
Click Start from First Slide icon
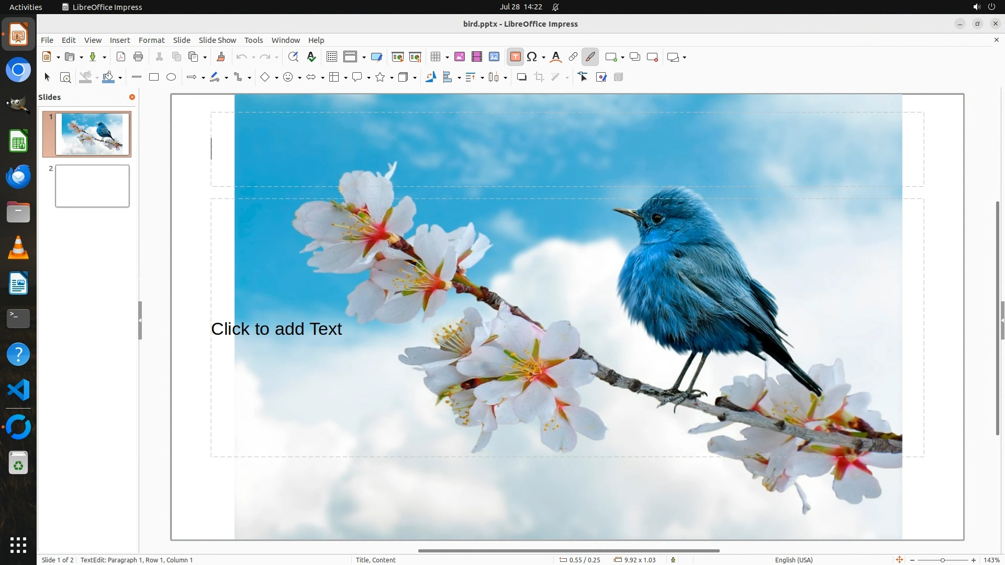pos(397,57)
